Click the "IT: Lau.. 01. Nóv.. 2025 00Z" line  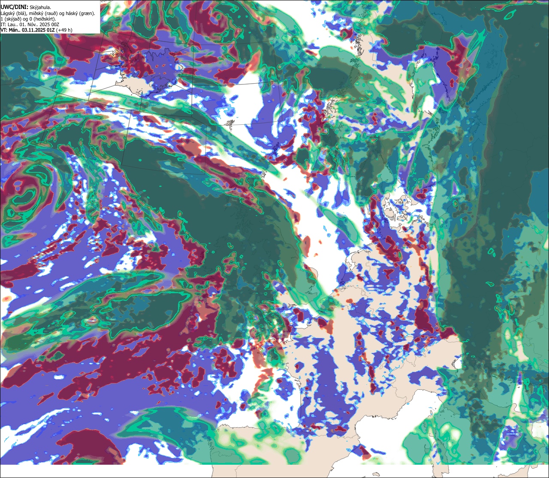click(30, 25)
